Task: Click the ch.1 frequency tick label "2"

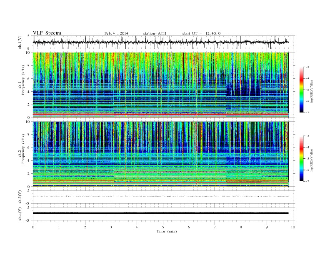Action: pos(29,105)
